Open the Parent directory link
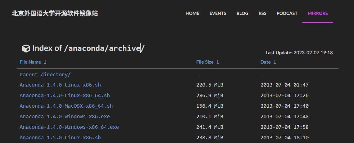Screen dimensions: 354x143 pyautogui.click(x=45, y=74)
